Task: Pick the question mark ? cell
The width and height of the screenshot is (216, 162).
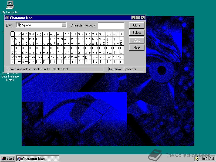Action: coord(121,34)
